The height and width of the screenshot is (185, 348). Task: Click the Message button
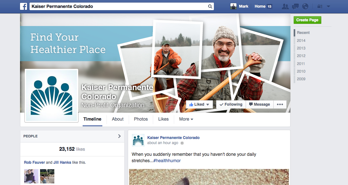259,104
